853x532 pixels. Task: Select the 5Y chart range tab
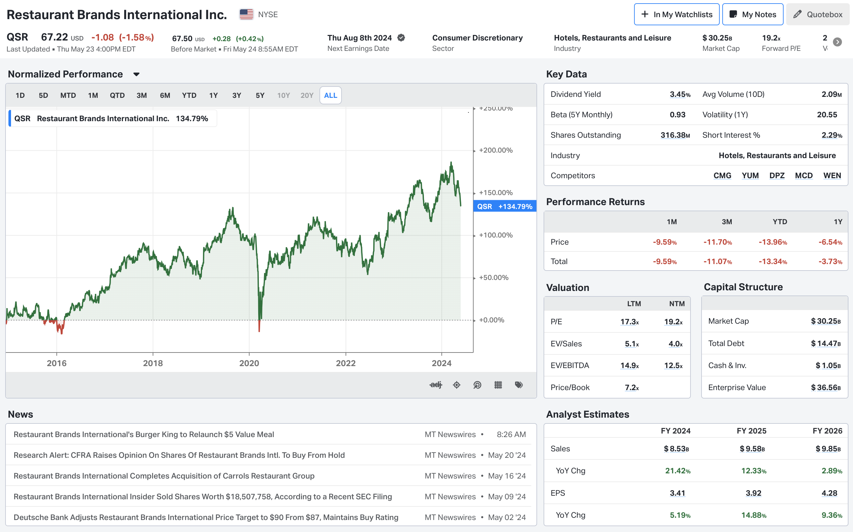click(260, 95)
